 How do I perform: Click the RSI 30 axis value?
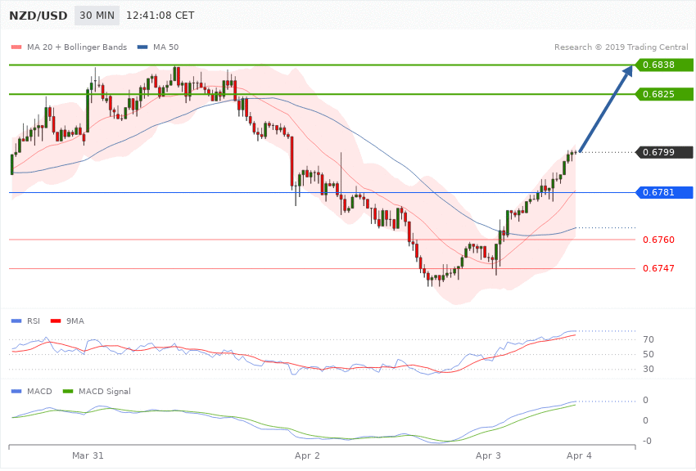pos(649,369)
